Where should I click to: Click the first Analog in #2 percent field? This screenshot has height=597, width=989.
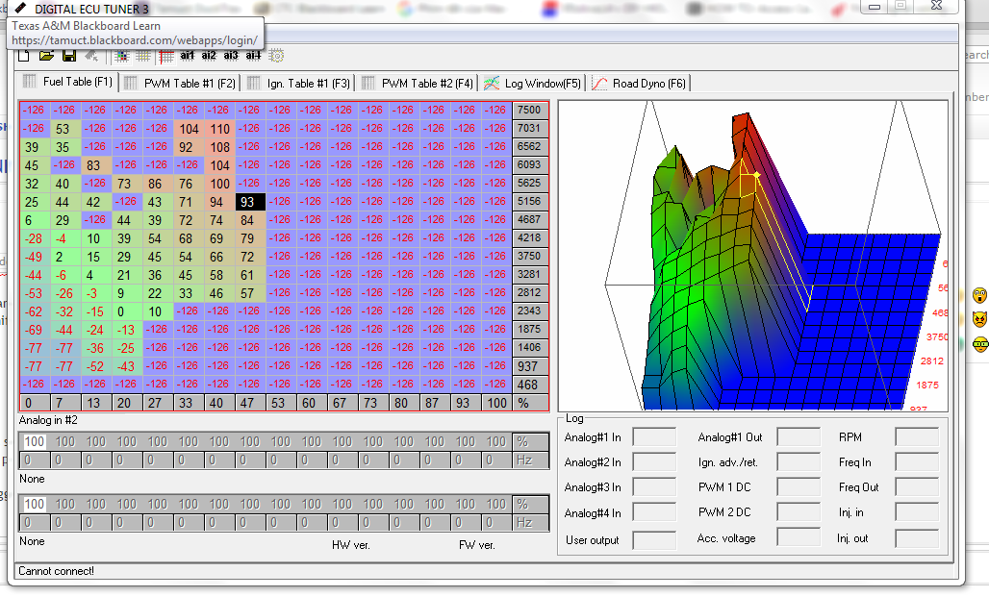pos(35,441)
